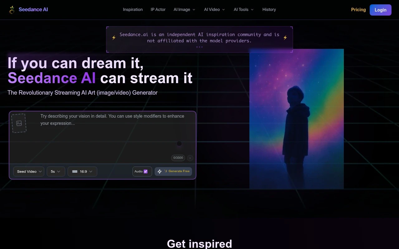Image resolution: width=399 pixels, height=249 pixels.
Task: Expand the AI Tools menu
Action: [x=244, y=10]
